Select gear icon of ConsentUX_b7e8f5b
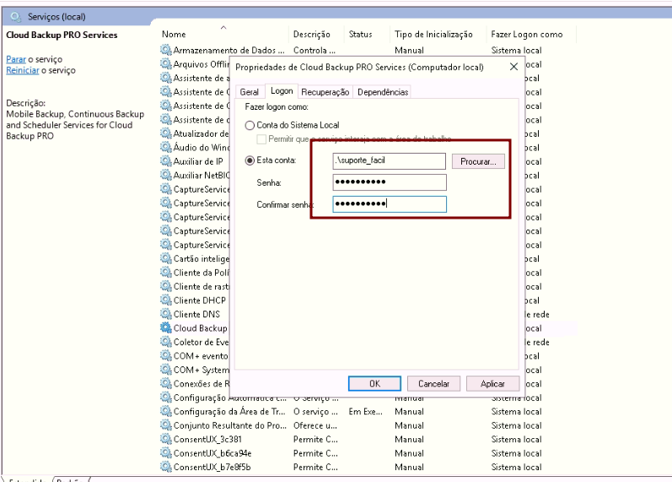This screenshot has height=482, width=672. pyautogui.click(x=166, y=467)
